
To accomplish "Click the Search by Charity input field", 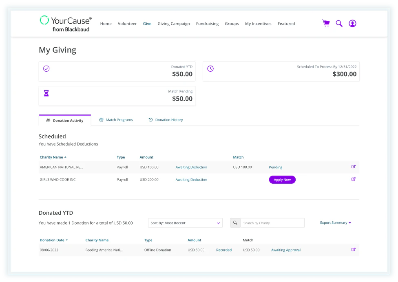I will pos(272,223).
